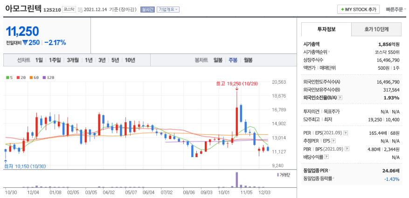Click the -1.43% 동일업종 등락률 value

tap(392, 179)
